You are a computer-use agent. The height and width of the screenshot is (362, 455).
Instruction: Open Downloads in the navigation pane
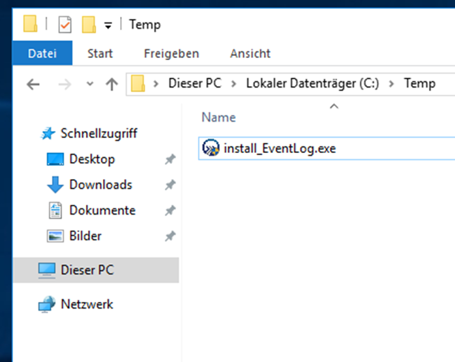point(101,184)
